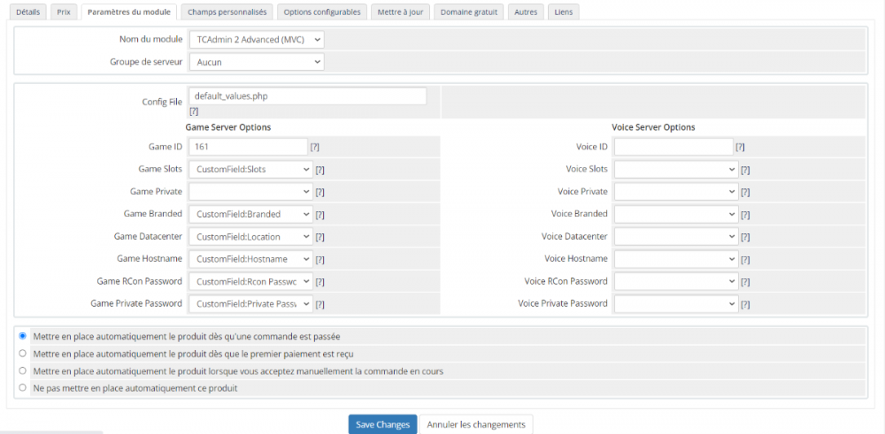Click into the Config File text field
Screen dimensions: 885x434
point(307,95)
